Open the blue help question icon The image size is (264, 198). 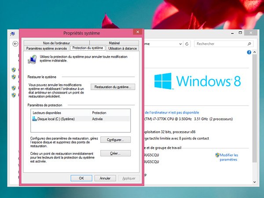(249, 52)
